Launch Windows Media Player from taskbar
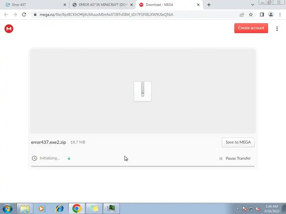Viewport: 286px width, 214px height. click(x=42, y=208)
